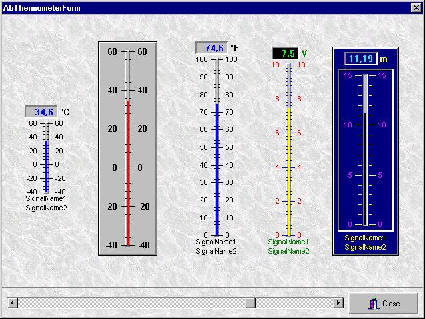Click left red 2 on voltage scale
This screenshot has width=425, height=319.
tap(277, 201)
